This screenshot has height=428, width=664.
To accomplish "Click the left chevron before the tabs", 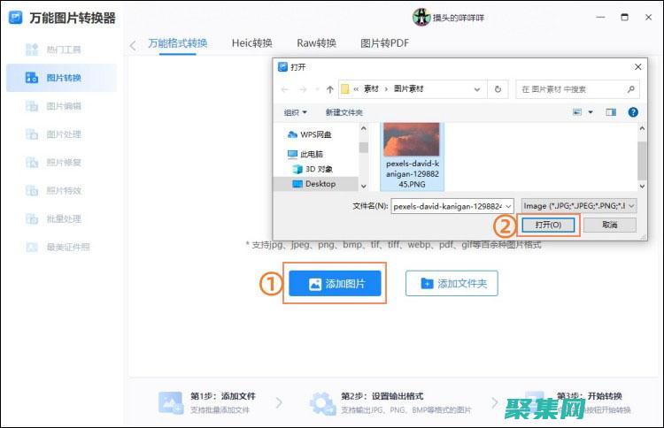I will point(133,46).
